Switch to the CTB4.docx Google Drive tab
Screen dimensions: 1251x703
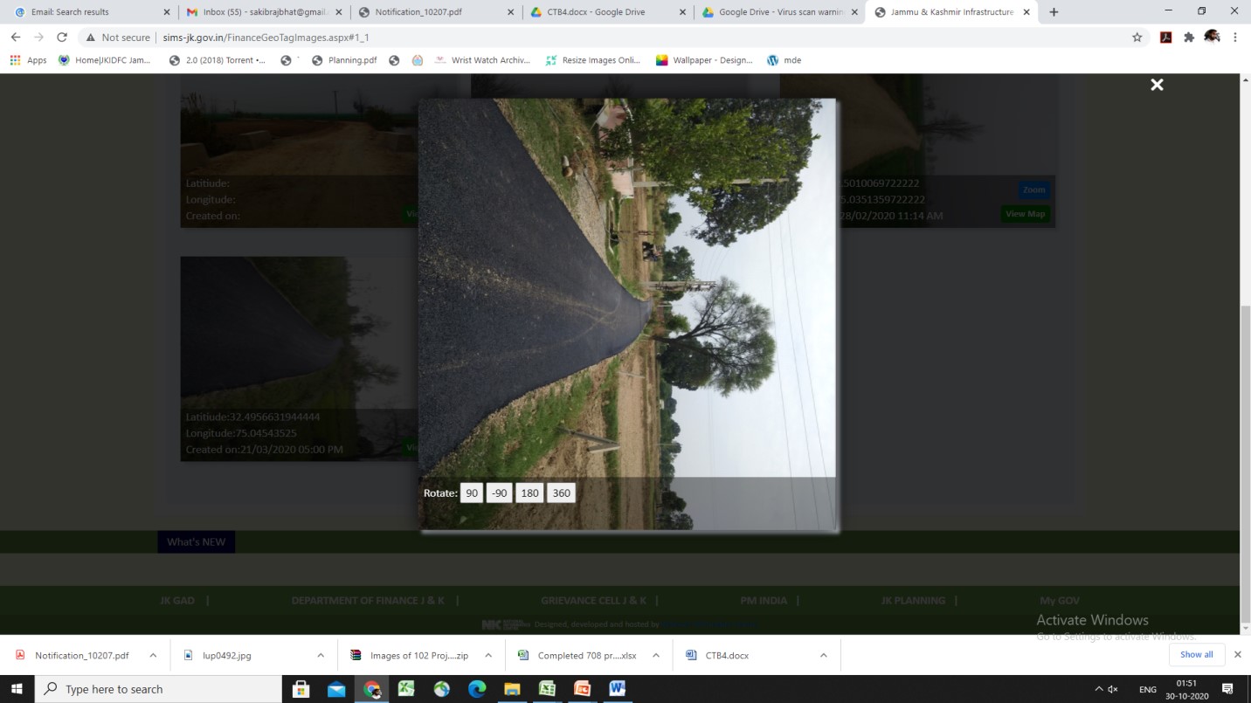605,12
